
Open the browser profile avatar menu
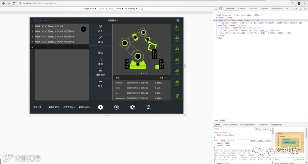point(299,3)
